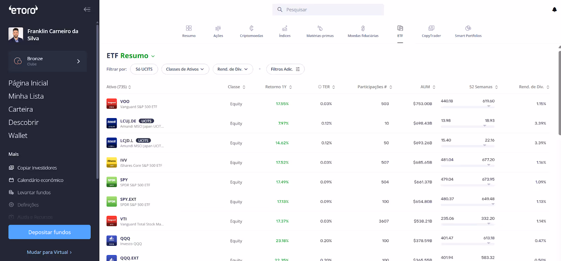Sort by Classe column

237,87
